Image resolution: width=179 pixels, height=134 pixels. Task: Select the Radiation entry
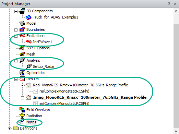34,116
